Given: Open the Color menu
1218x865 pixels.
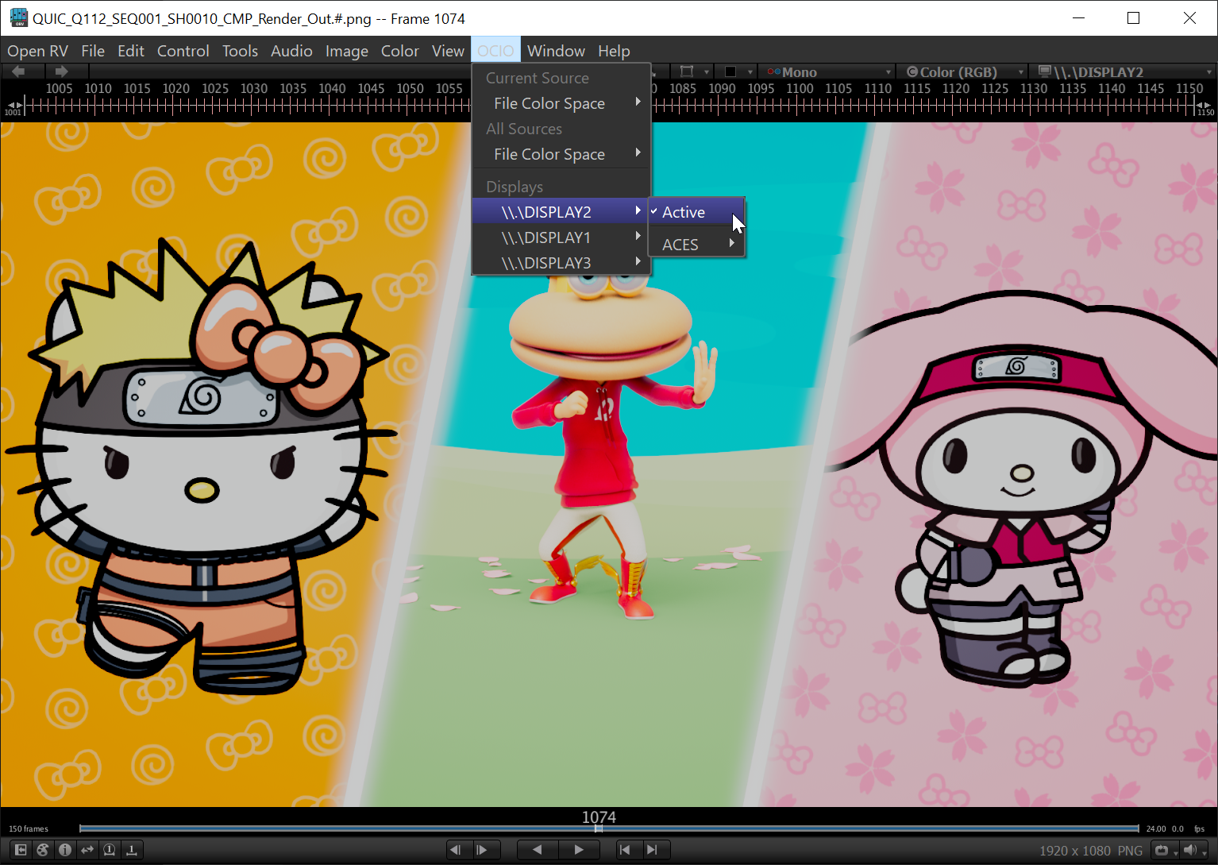Looking at the screenshot, I should click(x=400, y=51).
